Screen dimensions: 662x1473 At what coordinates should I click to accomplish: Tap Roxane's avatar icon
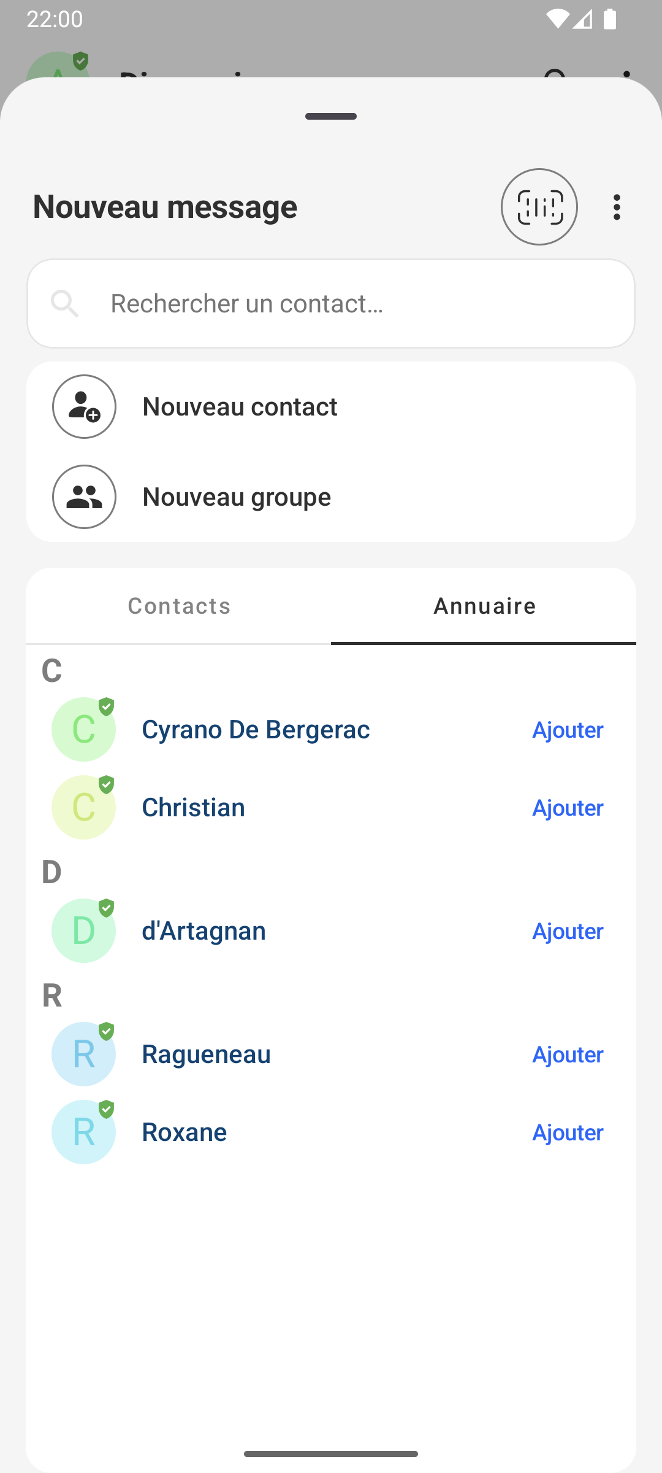[x=84, y=1132]
